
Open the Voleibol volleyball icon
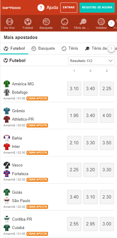tap(101, 22)
